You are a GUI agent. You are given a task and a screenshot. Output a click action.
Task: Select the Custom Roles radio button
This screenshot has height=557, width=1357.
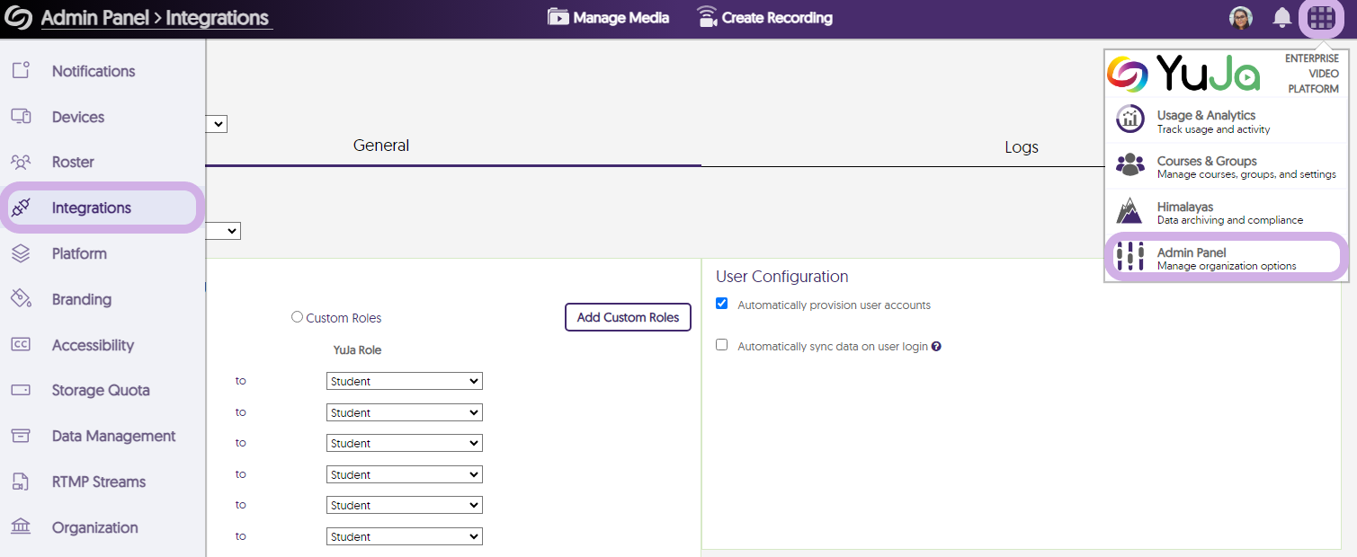point(298,317)
